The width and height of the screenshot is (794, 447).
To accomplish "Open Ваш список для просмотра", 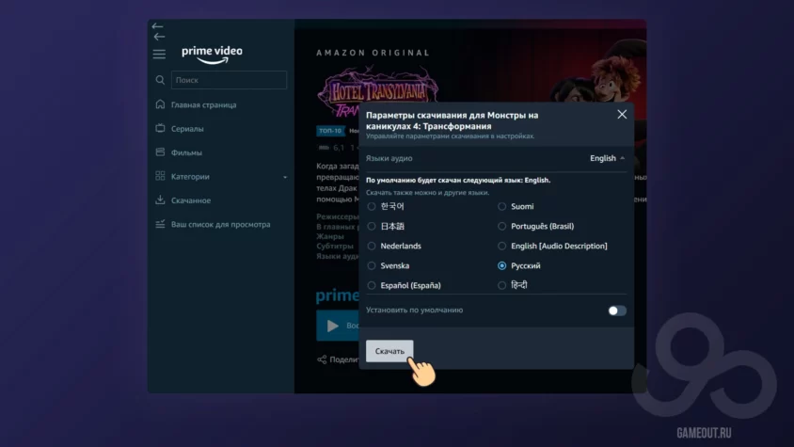I will pos(221,224).
